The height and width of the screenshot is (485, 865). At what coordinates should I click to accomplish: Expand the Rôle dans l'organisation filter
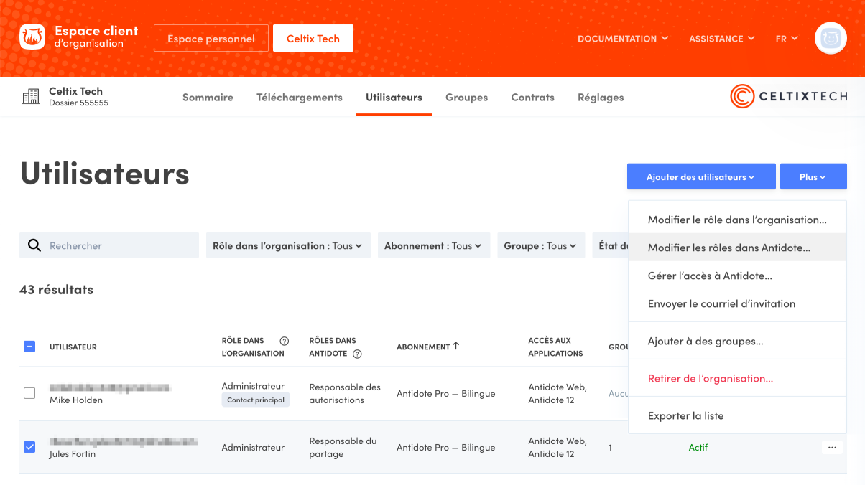(x=287, y=245)
